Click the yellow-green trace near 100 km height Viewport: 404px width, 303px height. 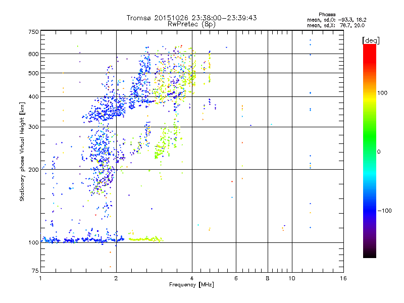click(145, 239)
